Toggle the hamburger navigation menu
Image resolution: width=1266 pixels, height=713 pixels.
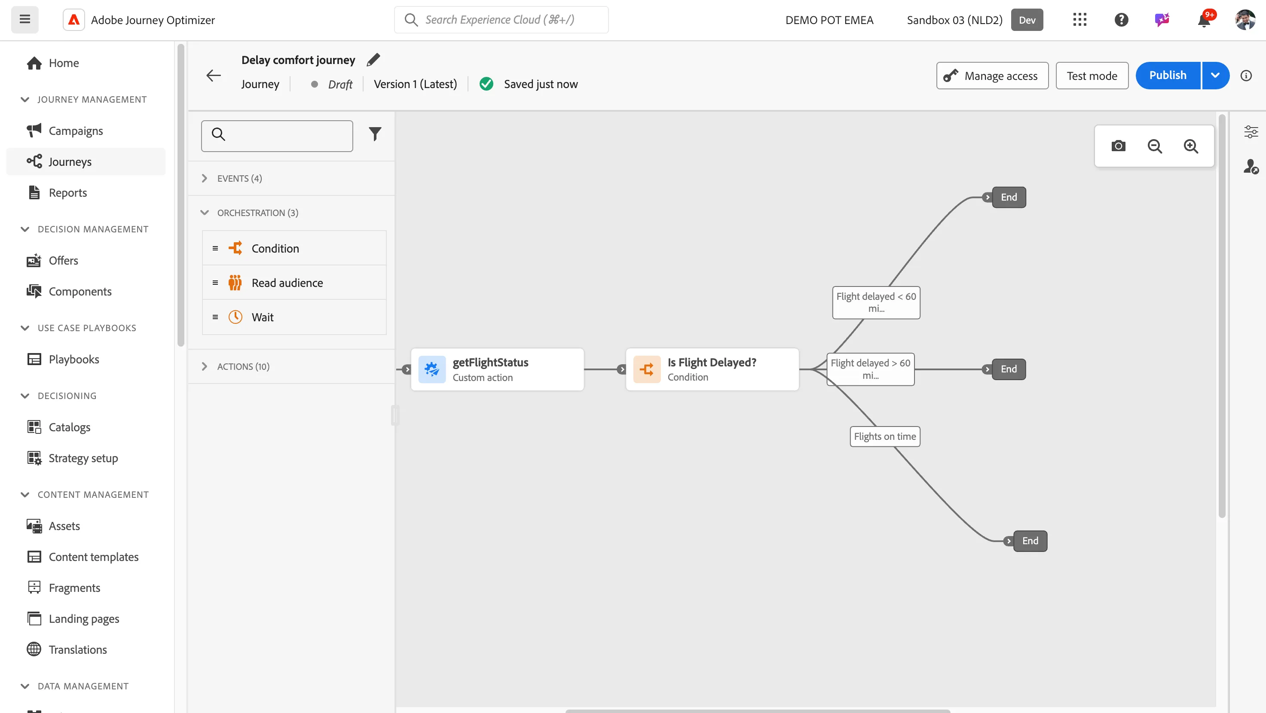point(24,20)
